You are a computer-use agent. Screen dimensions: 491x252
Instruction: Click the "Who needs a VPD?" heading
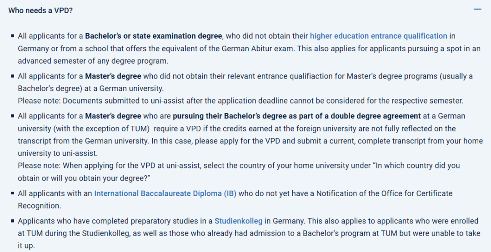tap(40, 10)
